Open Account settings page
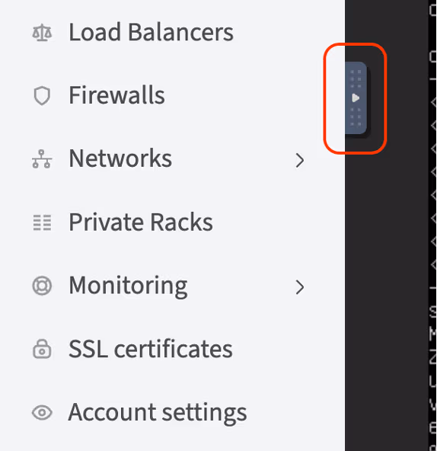This screenshot has height=451, width=437. click(x=158, y=413)
